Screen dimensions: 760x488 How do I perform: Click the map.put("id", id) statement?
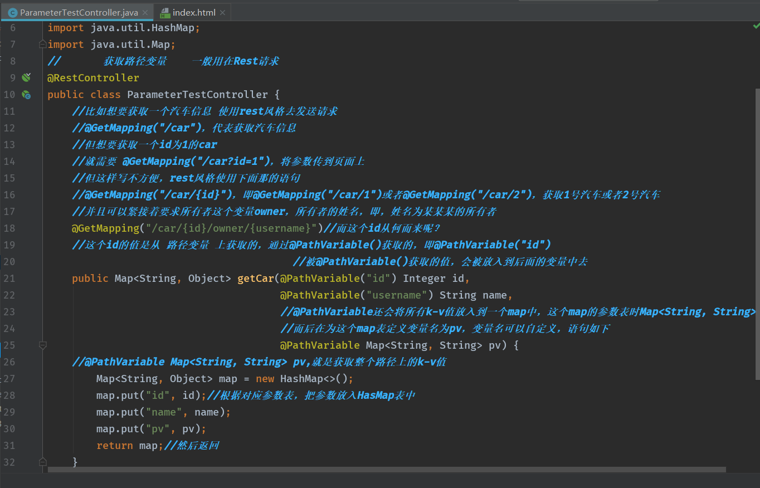coord(151,396)
